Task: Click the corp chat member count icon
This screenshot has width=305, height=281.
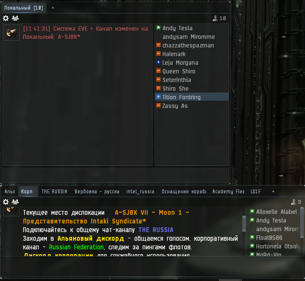Action: click(x=294, y=202)
